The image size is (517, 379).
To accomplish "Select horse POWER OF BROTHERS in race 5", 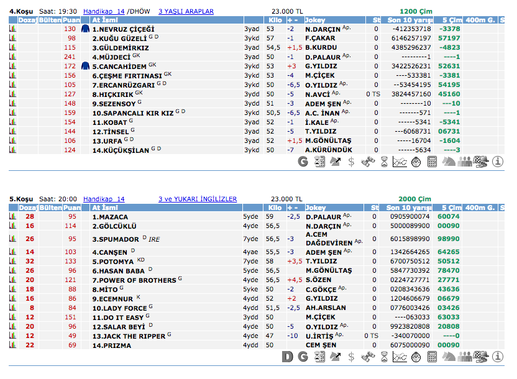I will [x=134, y=281].
